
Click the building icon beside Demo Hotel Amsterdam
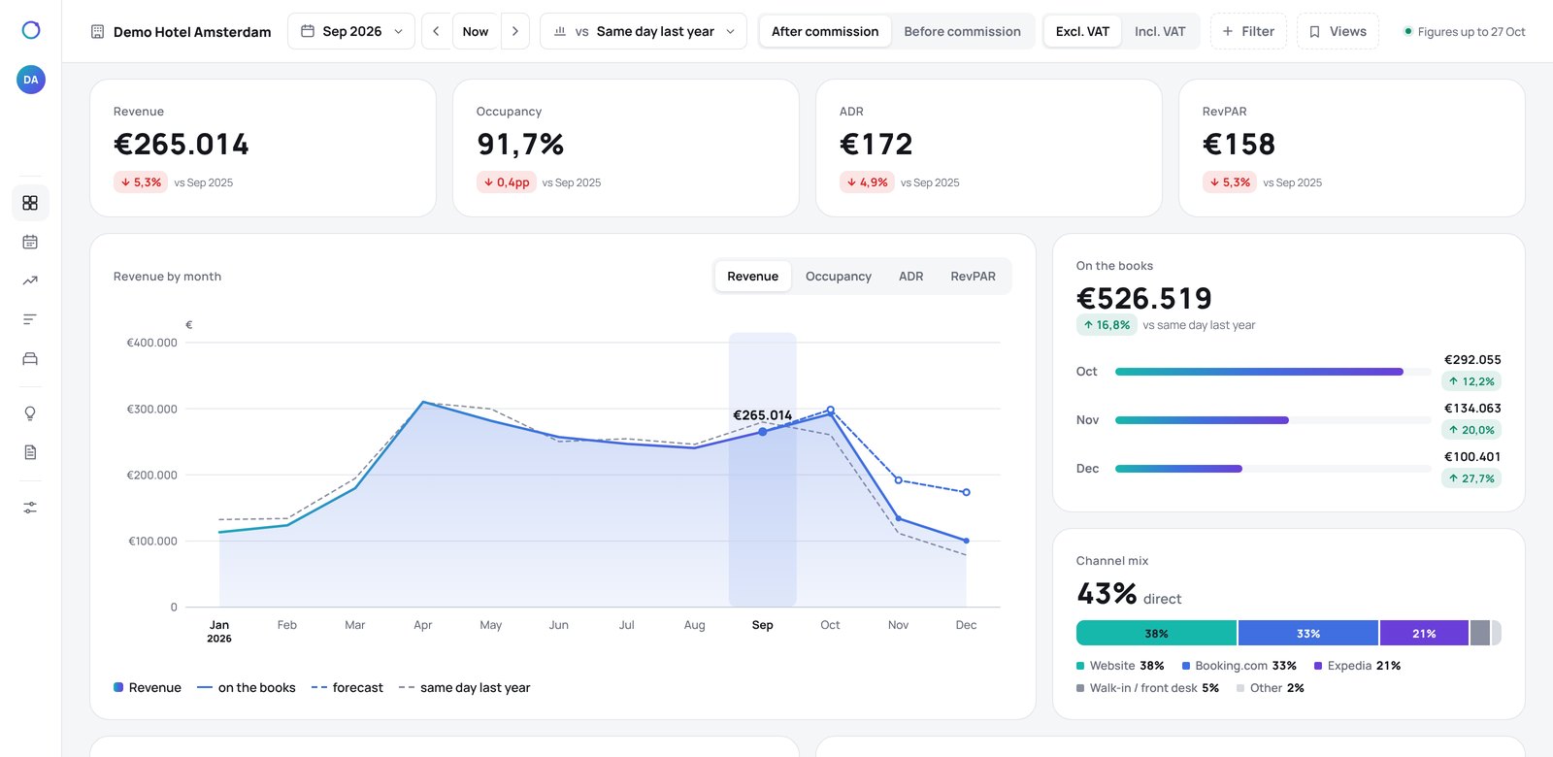click(97, 32)
